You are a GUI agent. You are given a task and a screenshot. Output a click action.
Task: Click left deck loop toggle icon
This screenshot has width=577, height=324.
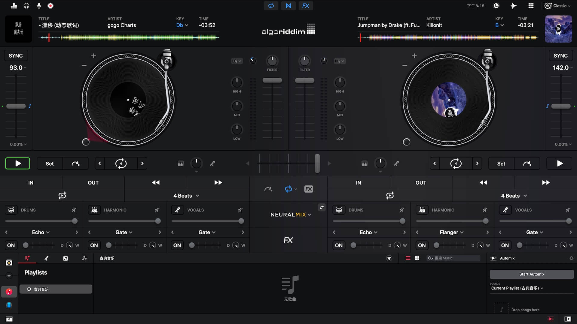coord(62,196)
